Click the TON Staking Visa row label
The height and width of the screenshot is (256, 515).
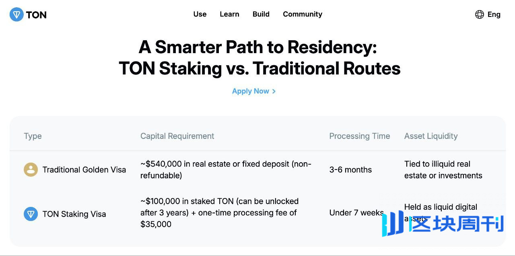pos(74,214)
